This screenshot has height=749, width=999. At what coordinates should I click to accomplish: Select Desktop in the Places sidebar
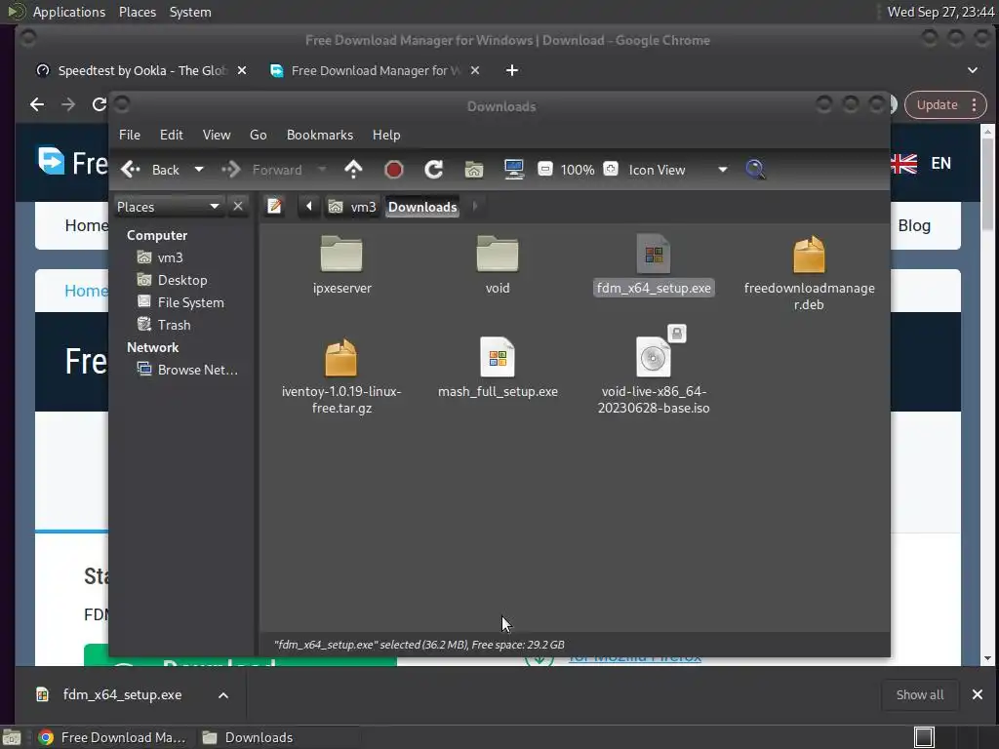coord(172,280)
